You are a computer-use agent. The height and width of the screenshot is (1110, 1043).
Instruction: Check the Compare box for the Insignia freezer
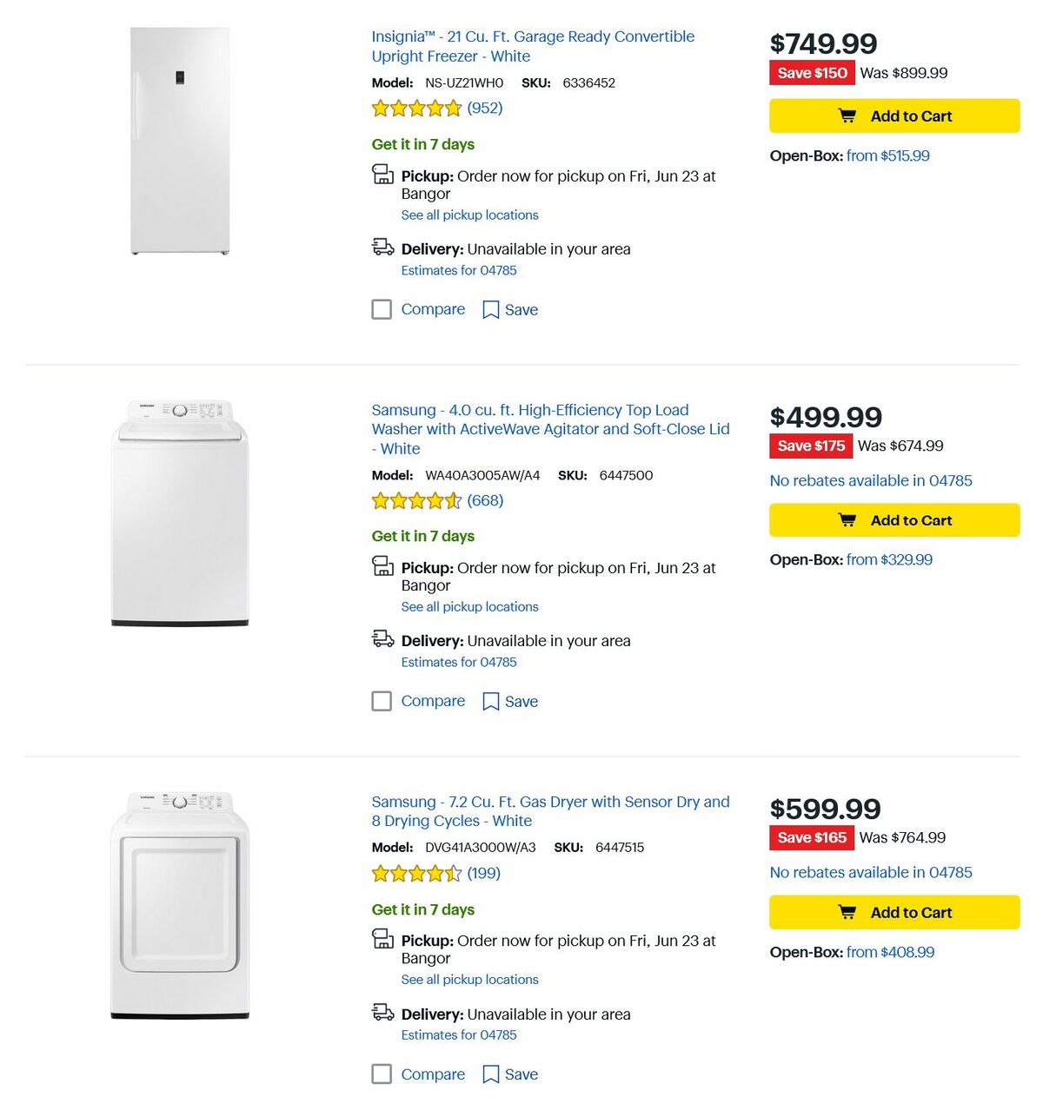tap(382, 309)
